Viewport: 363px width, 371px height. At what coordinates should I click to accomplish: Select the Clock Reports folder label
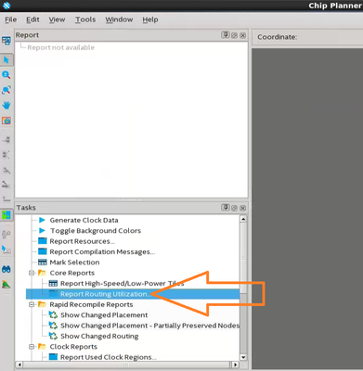[x=73, y=347]
